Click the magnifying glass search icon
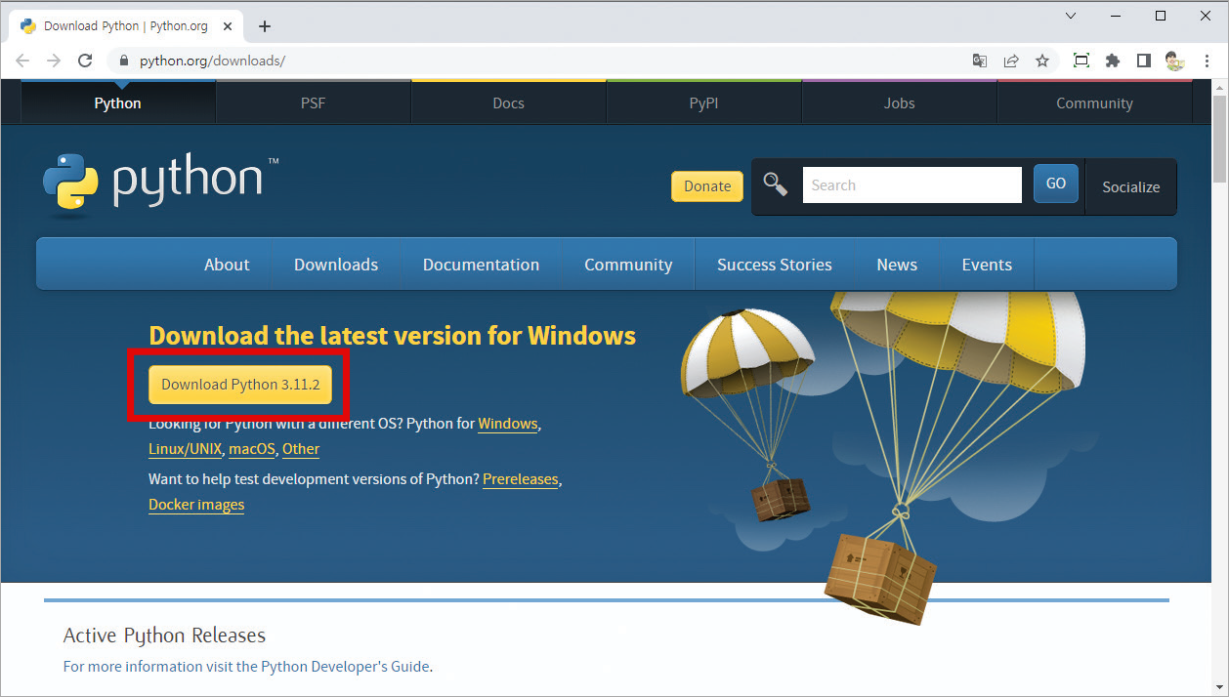The height and width of the screenshot is (697, 1229). click(776, 184)
